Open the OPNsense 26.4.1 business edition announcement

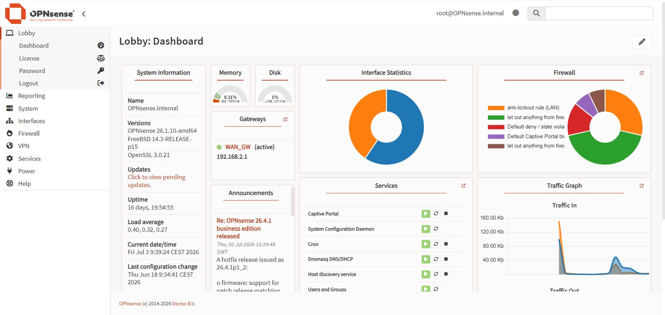coord(244,228)
